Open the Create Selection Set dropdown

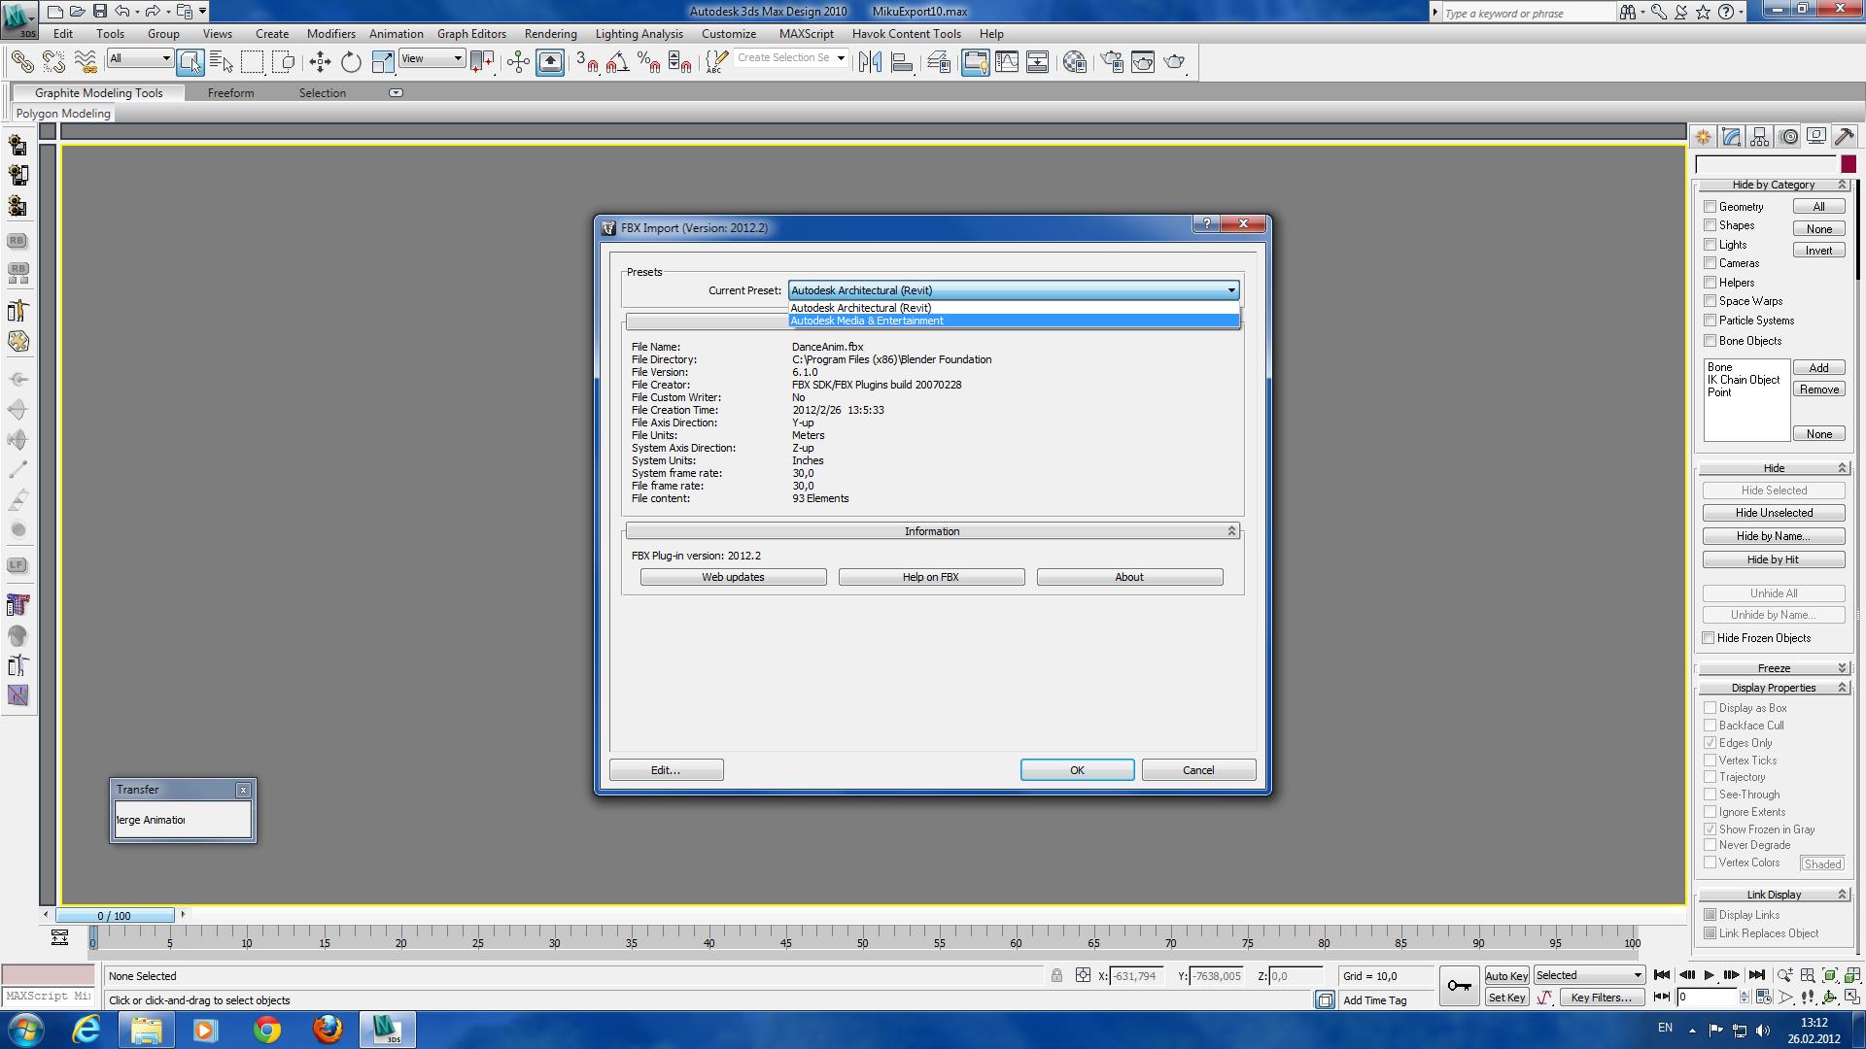pyautogui.click(x=790, y=58)
